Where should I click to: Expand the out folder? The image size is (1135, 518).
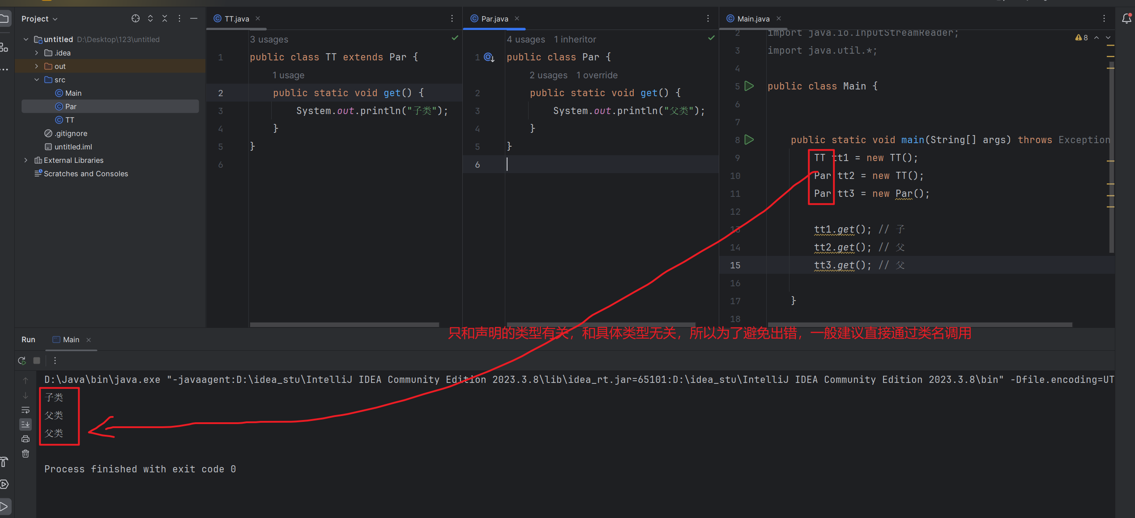click(37, 66)
